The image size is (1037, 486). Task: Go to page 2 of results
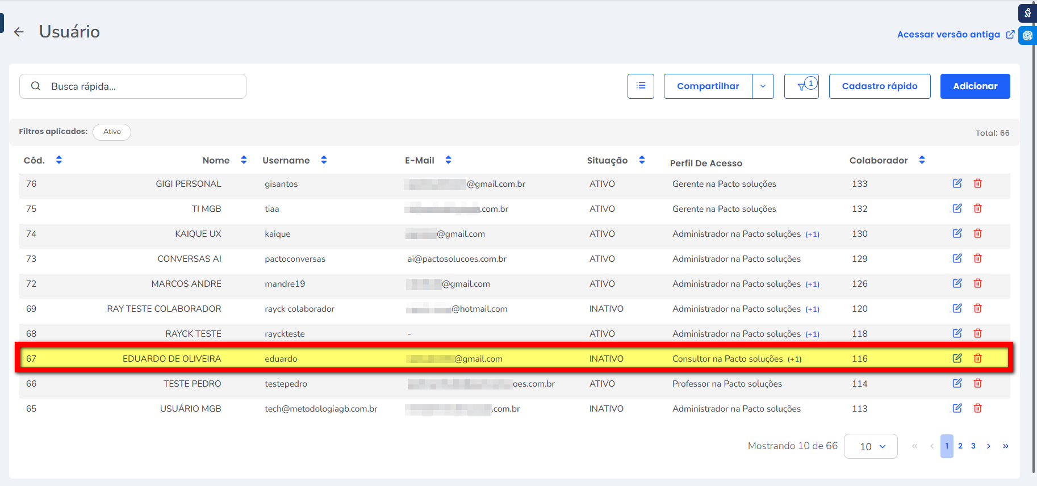coord(960,446)
